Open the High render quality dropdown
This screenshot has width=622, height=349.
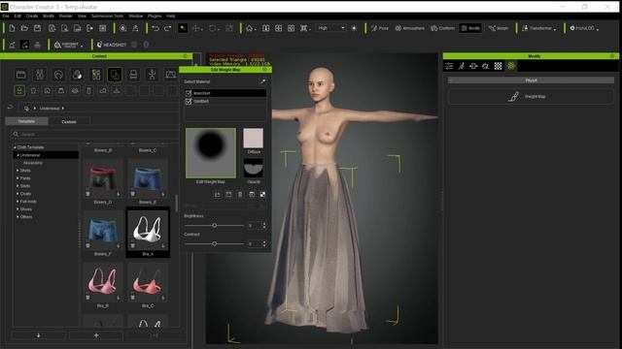331,28
